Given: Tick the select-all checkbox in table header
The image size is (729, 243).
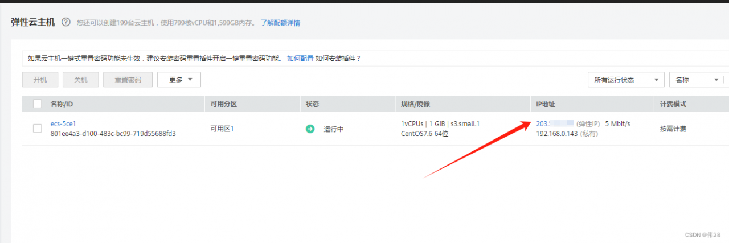Looking at the screenshot, I should [38, 104].
